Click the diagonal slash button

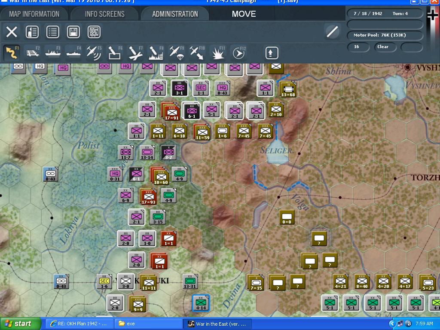(x=332, y=31)
